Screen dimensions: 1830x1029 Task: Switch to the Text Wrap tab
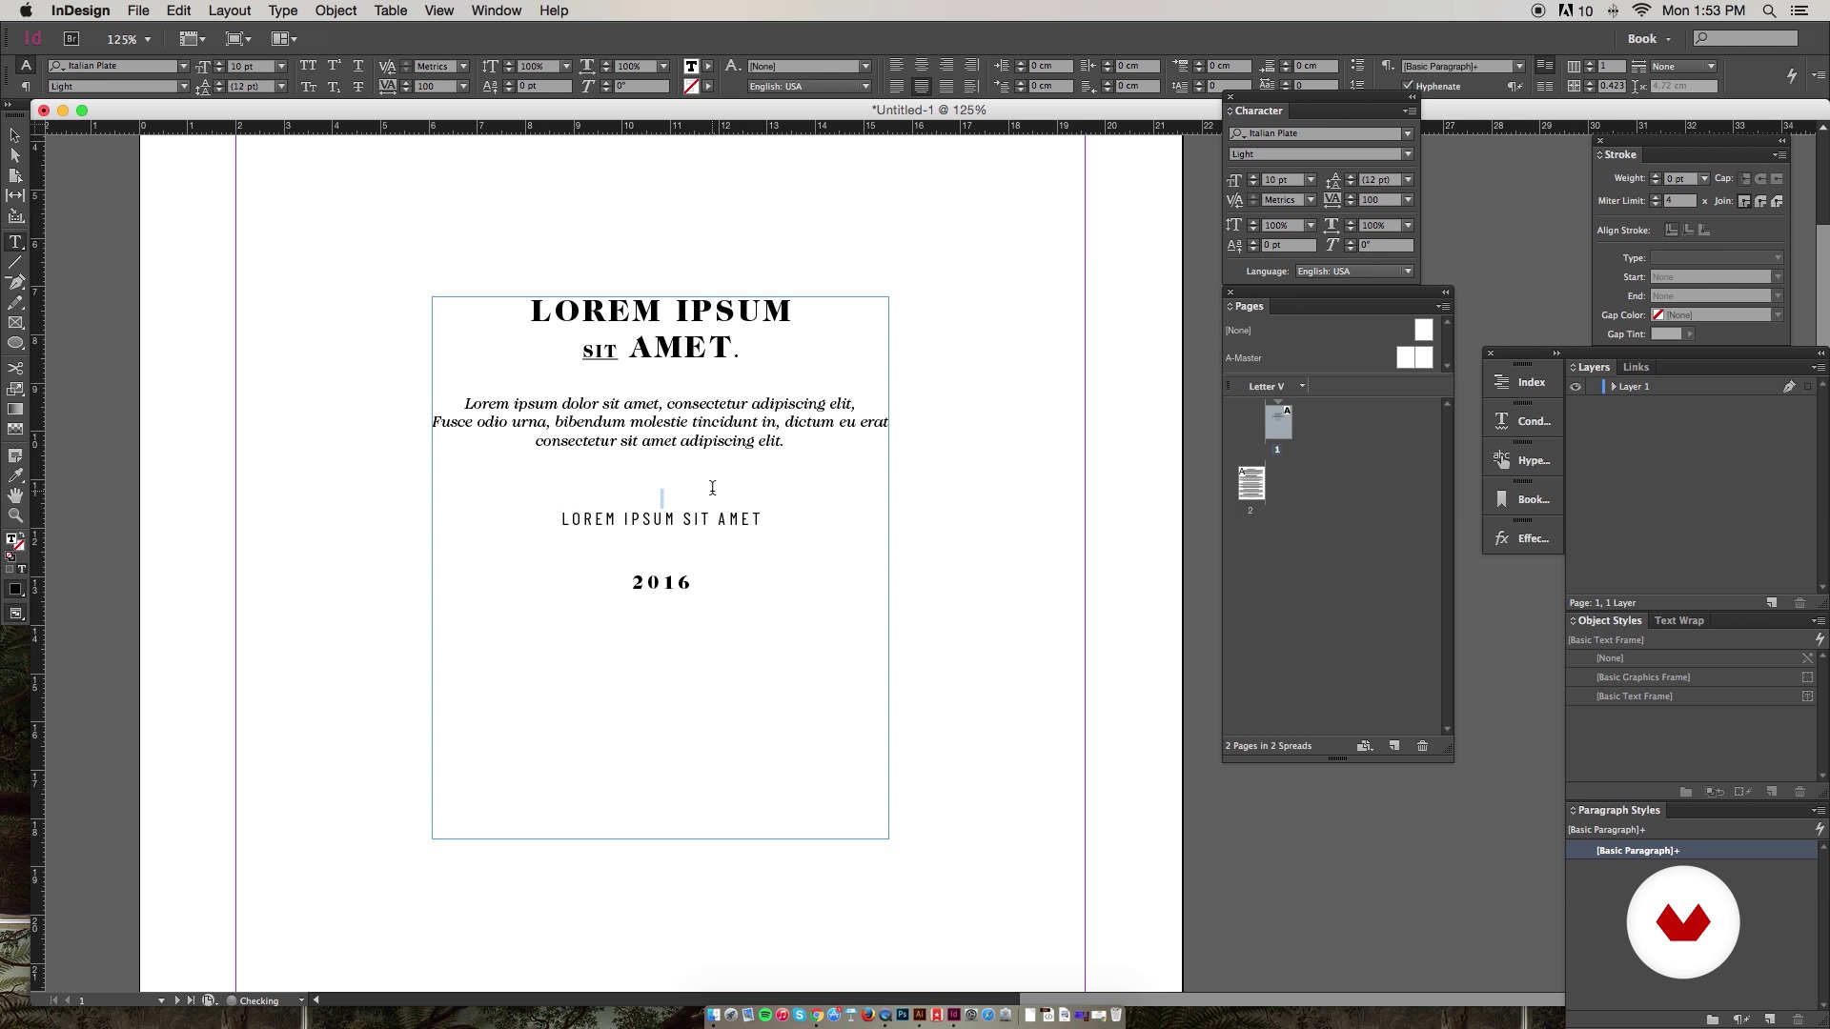tap(1678, 620)
